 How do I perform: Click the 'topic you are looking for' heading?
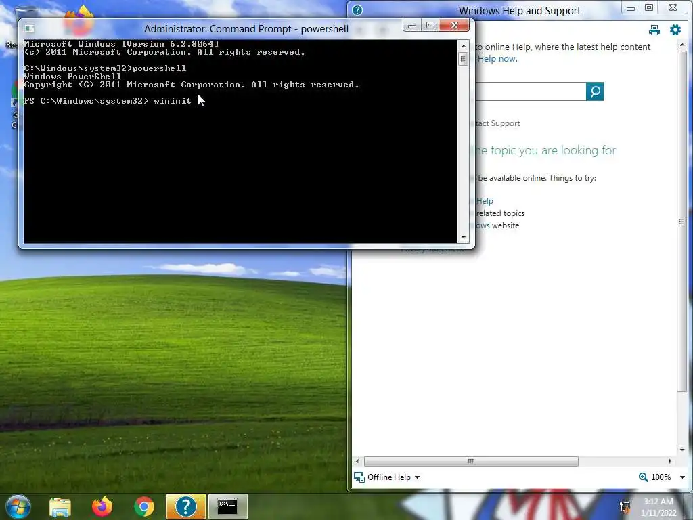coord(545,151)
